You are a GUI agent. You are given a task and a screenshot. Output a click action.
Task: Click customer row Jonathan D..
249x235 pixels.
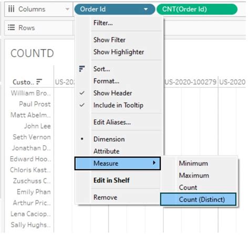pos(32,148)
